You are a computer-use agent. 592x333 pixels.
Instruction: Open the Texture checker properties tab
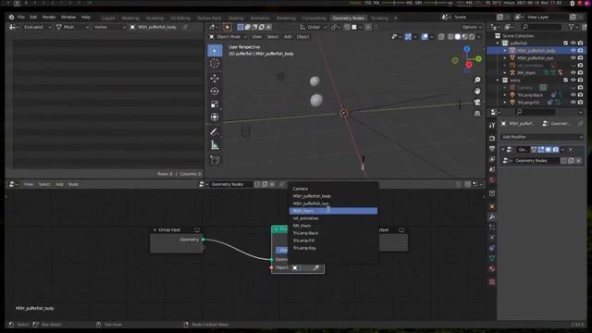click(492, 282)
